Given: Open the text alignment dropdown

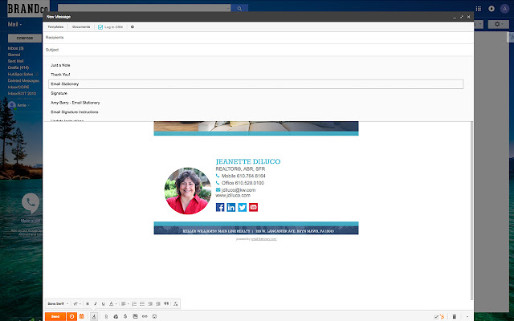Looking at the screenshot, I should pos(124,304).
